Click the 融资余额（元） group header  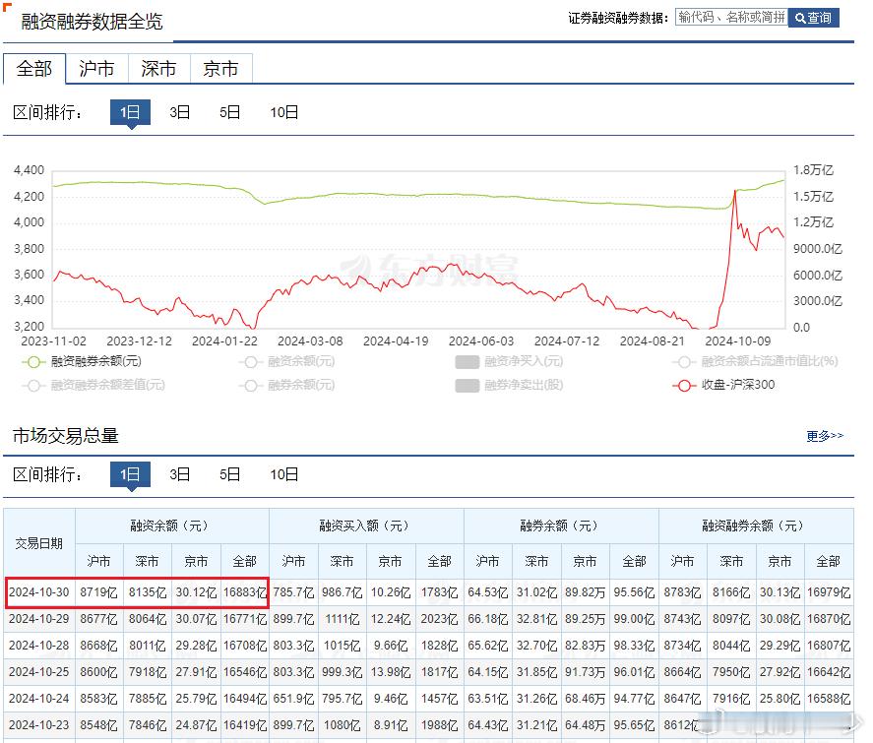coord(172,526)
